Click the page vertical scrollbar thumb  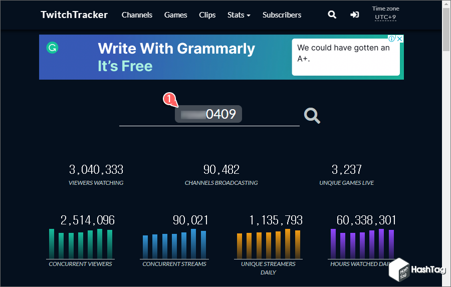tap(446, 30)
